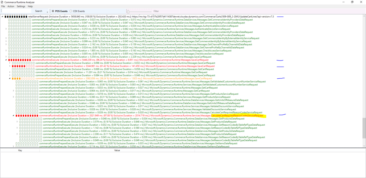
Task: Click the Key column header
Action: point(20,150)
